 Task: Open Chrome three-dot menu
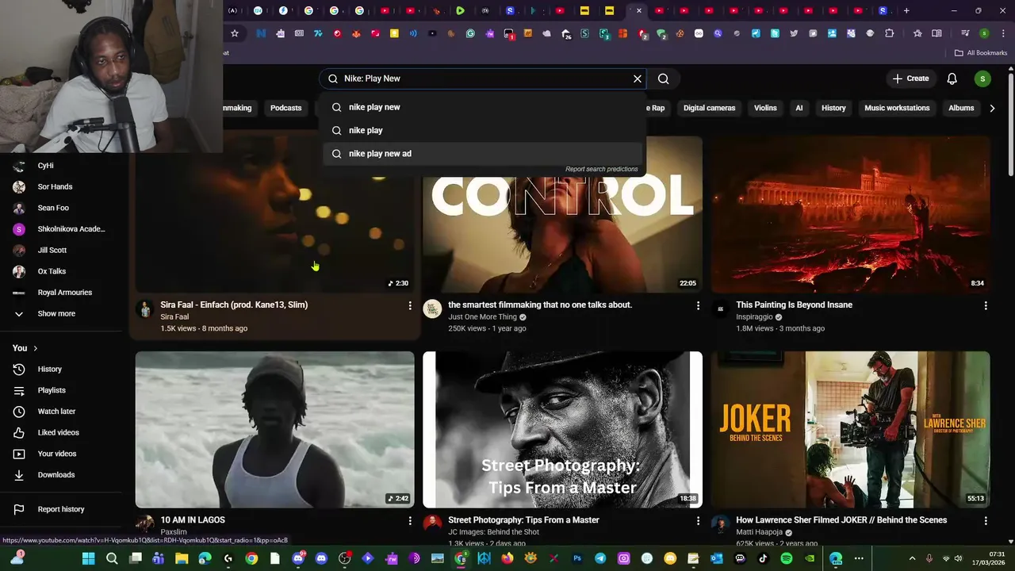point(1002,33)
